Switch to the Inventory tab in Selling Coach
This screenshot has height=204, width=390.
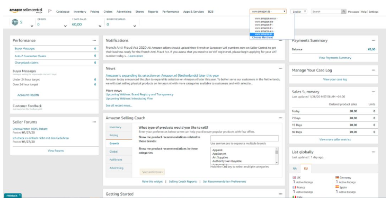point(119,127)
